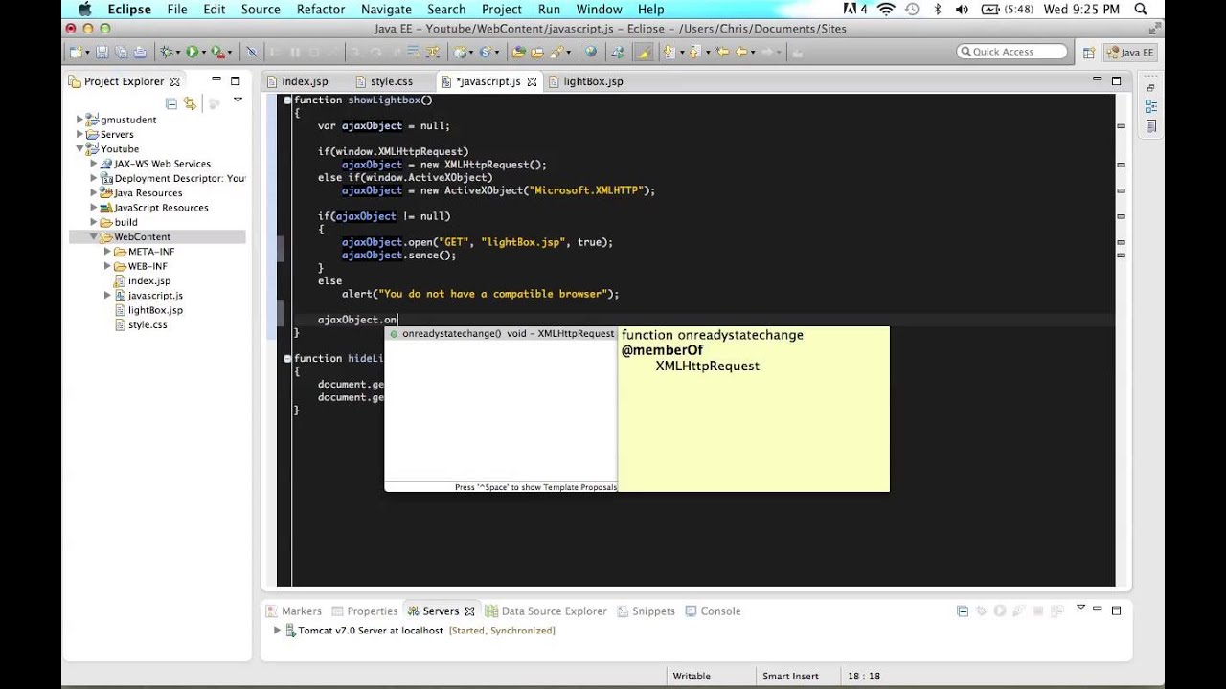The width and height of the screenshot is (1226, 689).
Task: Close the javascript.js editor tab
Action: click(532, 81)
